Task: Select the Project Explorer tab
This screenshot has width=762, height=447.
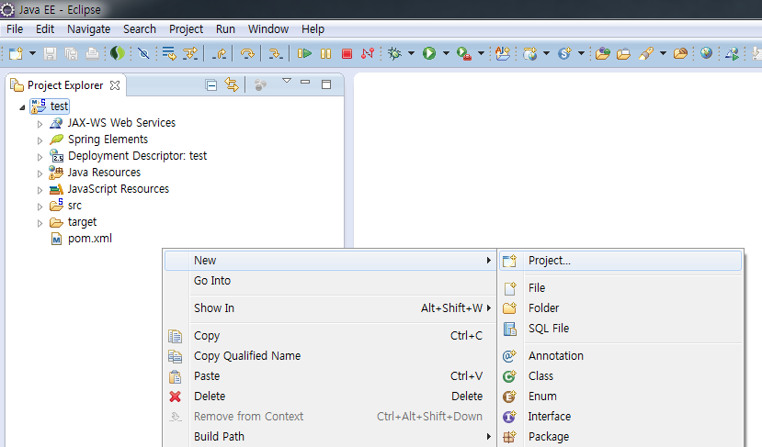Action: 65,85
